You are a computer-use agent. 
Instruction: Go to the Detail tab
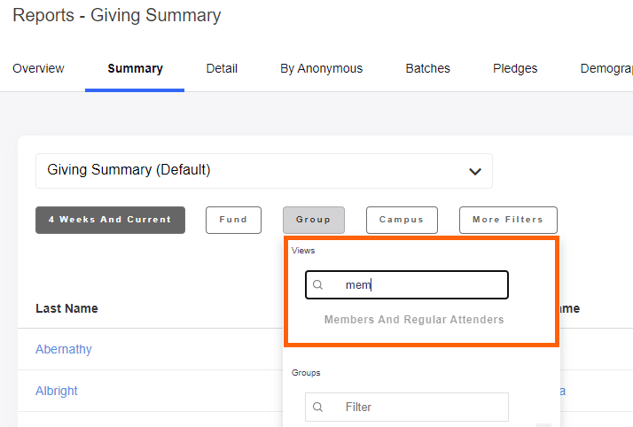(222, 68)
